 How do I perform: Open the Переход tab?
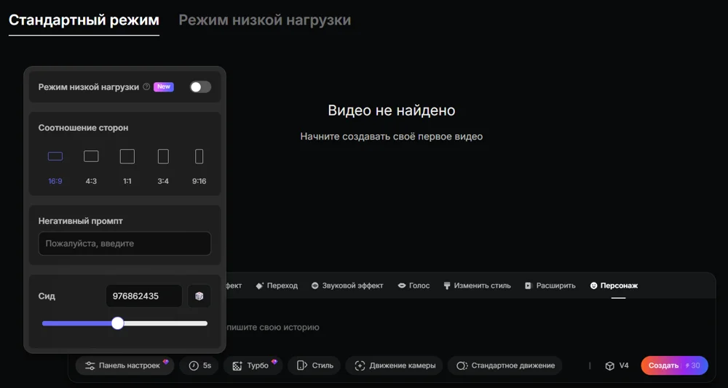point(277,286)
